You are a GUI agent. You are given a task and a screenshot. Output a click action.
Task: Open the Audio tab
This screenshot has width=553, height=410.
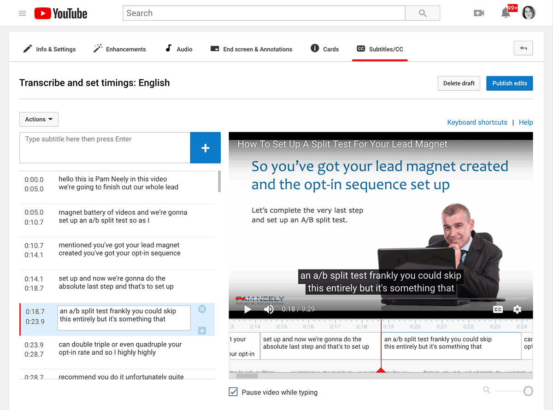[179, 49]
